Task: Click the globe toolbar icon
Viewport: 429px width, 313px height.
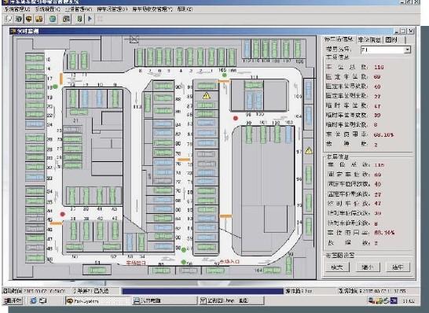Action: tap(53, 19)
